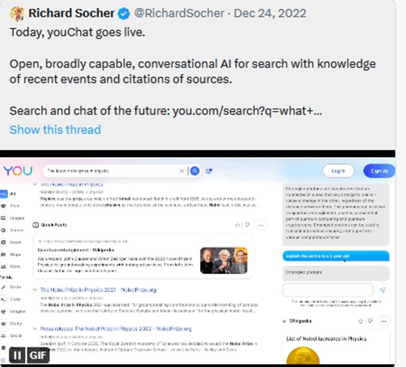
Task: Open The Nobel Prize in Physics 2021 link
Action: [98, 290]
